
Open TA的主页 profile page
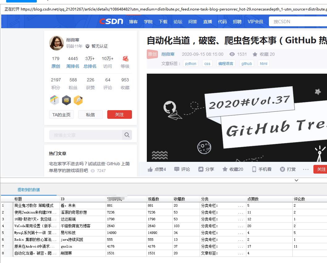coord(61,114)
